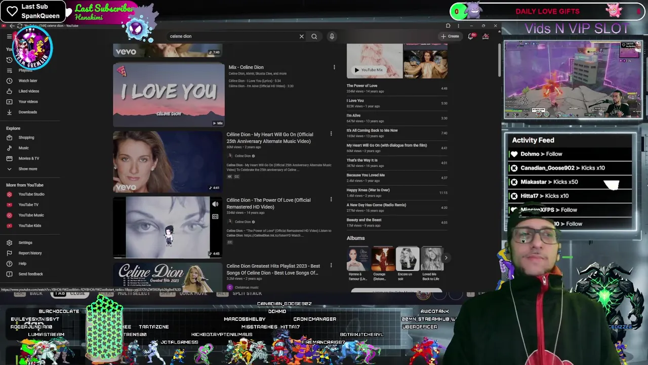Open My Heart Will Go On video title
The image size is (648, 365).
coord(270,138)
